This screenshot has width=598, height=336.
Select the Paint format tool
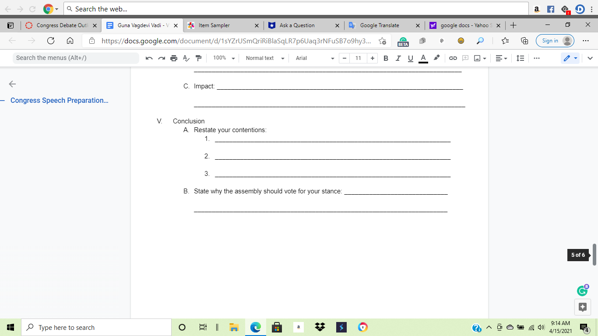pyautogui.click(x=198, y=58)
